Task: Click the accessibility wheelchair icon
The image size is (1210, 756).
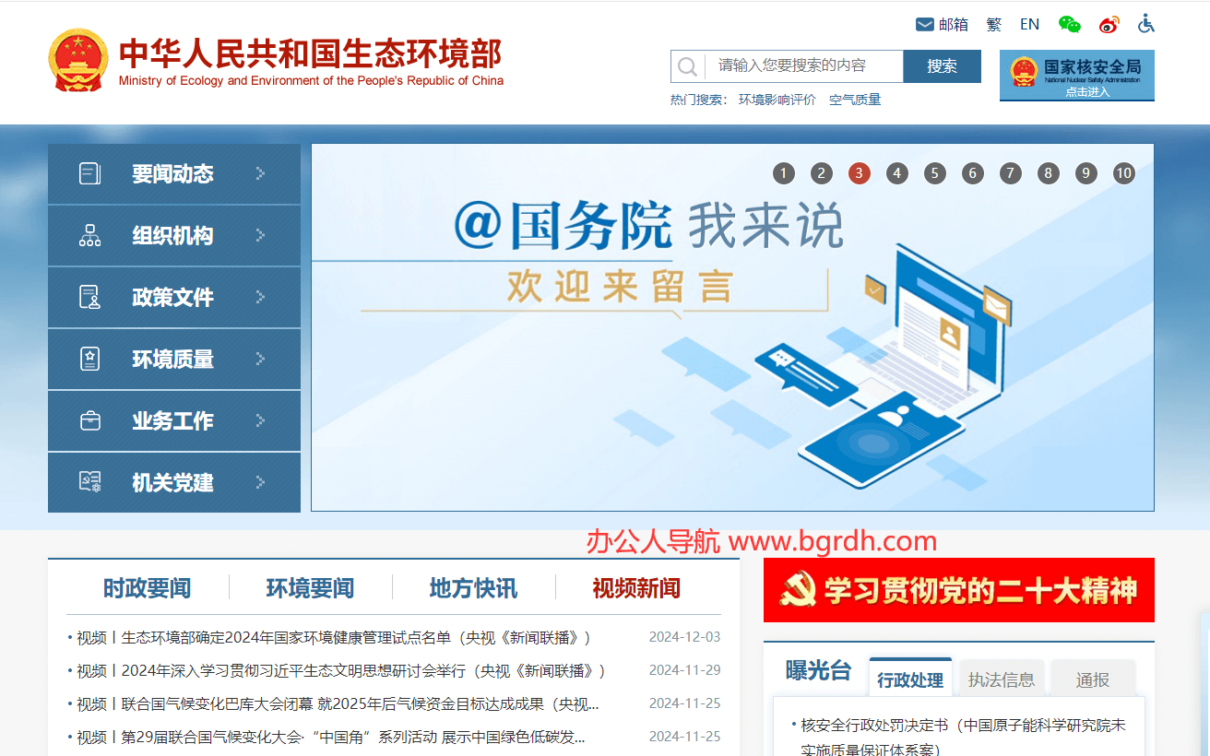Action: pos(1146,23)
